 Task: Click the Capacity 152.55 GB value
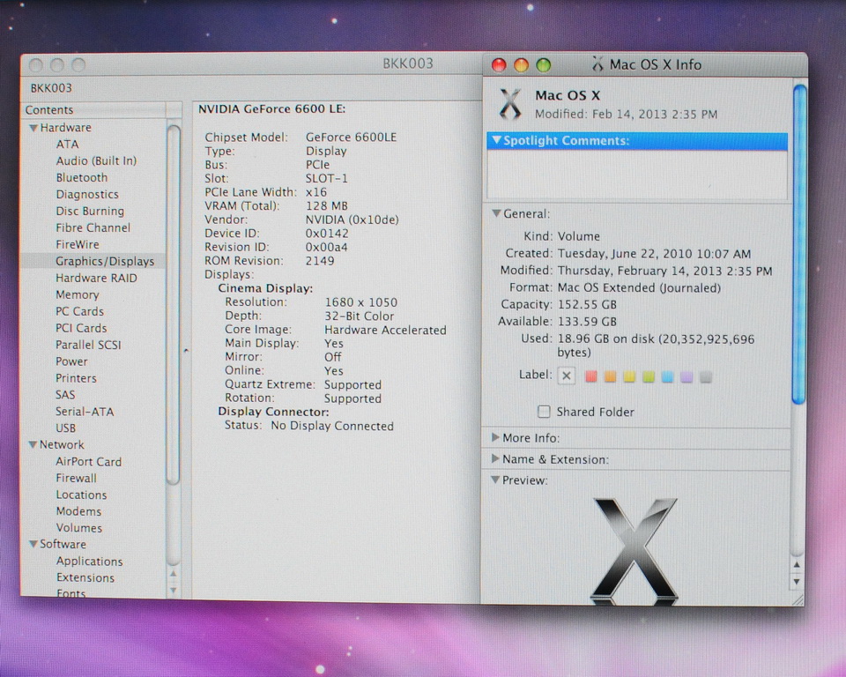(587, 304)
